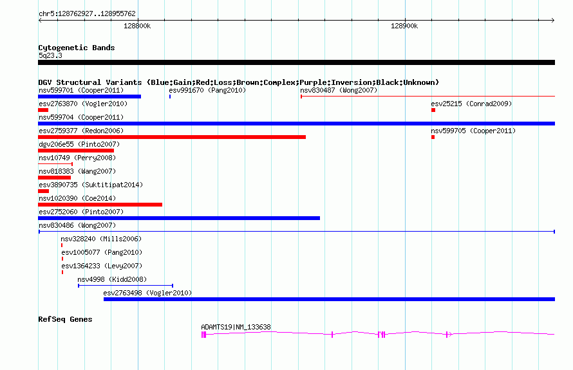Click the nsv599701 (Cooper2011) blue gain bar

click(89, 97)
